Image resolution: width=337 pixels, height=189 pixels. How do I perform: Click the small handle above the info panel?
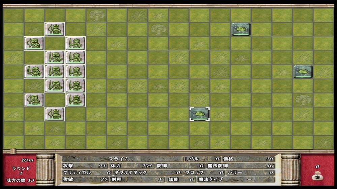(13, 151)
